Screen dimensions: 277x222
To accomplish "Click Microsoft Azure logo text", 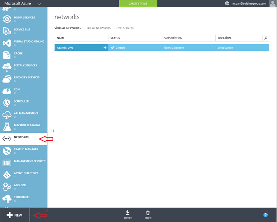I will pos(18,3).
